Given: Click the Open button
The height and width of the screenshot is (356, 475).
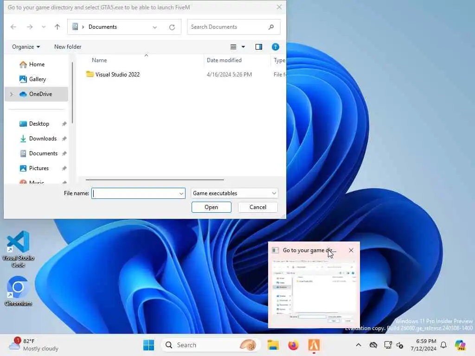Looking at the screenshot, I should pos(212,207).
